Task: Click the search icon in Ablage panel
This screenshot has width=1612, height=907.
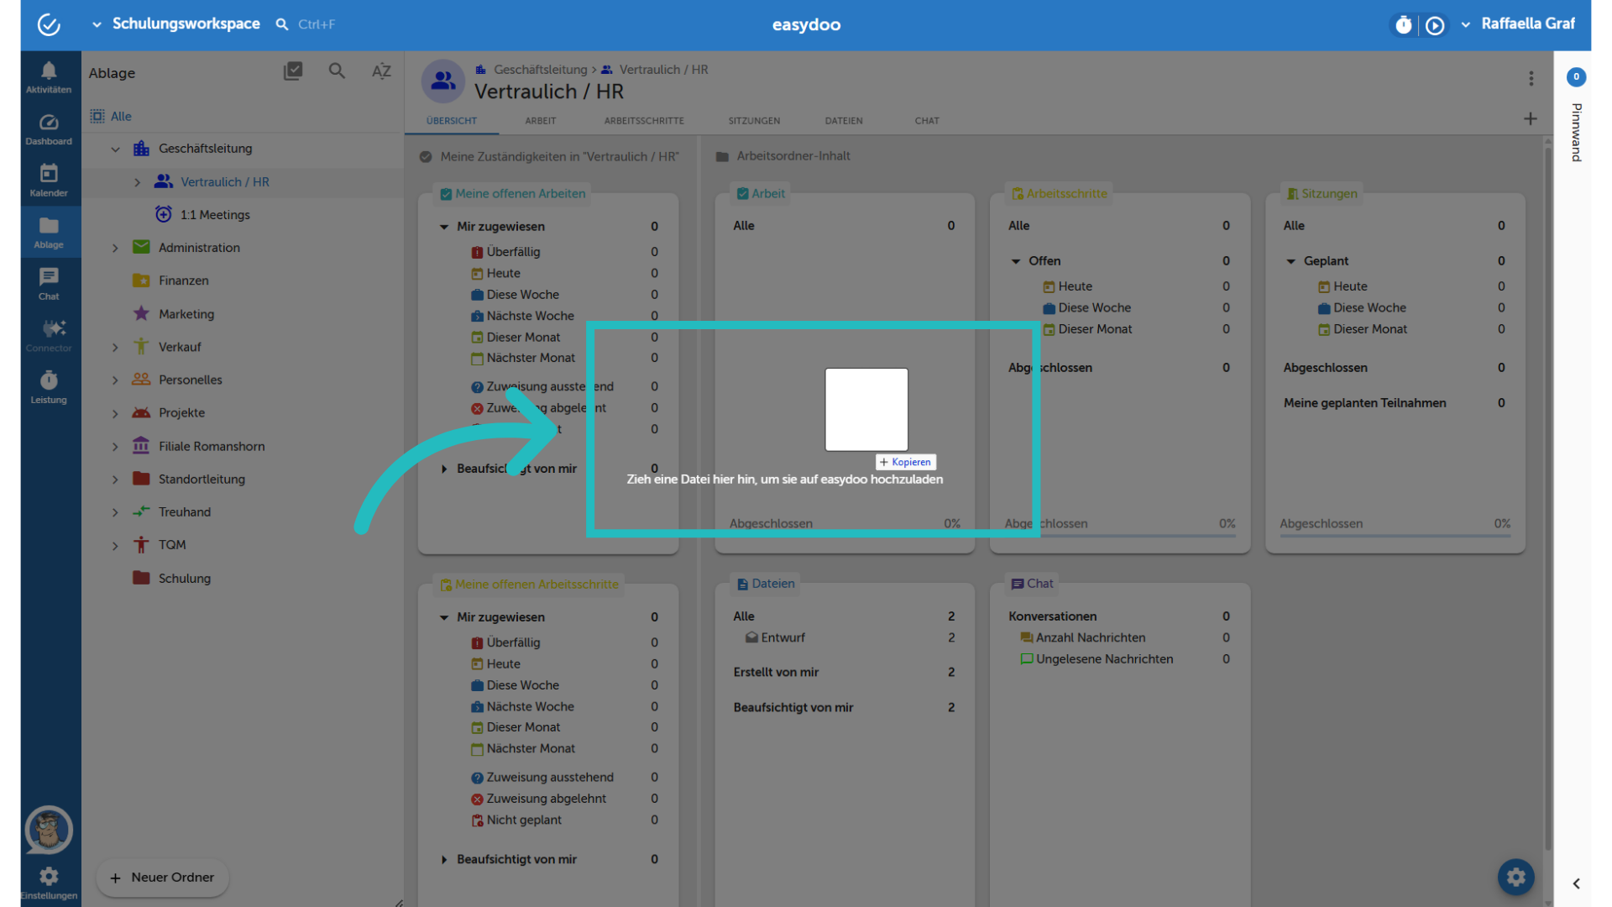Action: 337,71
